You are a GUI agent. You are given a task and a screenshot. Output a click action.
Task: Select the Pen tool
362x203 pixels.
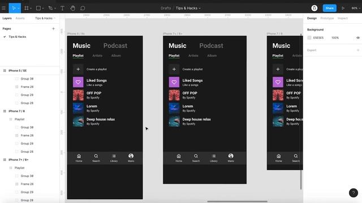click(50, 8)
